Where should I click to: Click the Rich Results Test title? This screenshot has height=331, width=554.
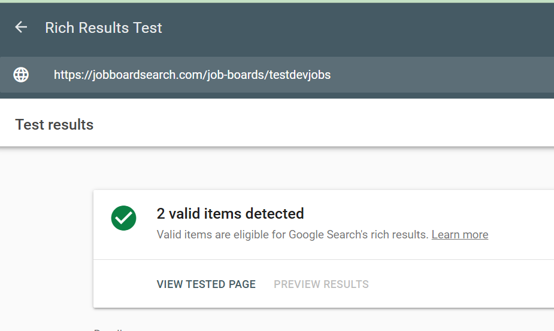point(104,28)
